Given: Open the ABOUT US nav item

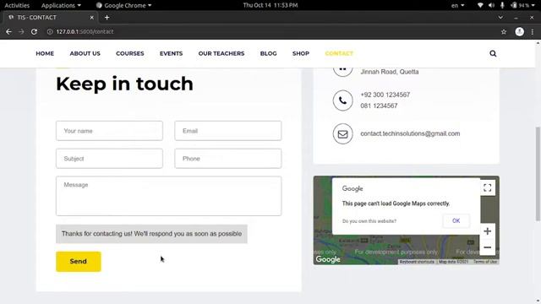Looking at the screenshot, I should tap(85, 53).
